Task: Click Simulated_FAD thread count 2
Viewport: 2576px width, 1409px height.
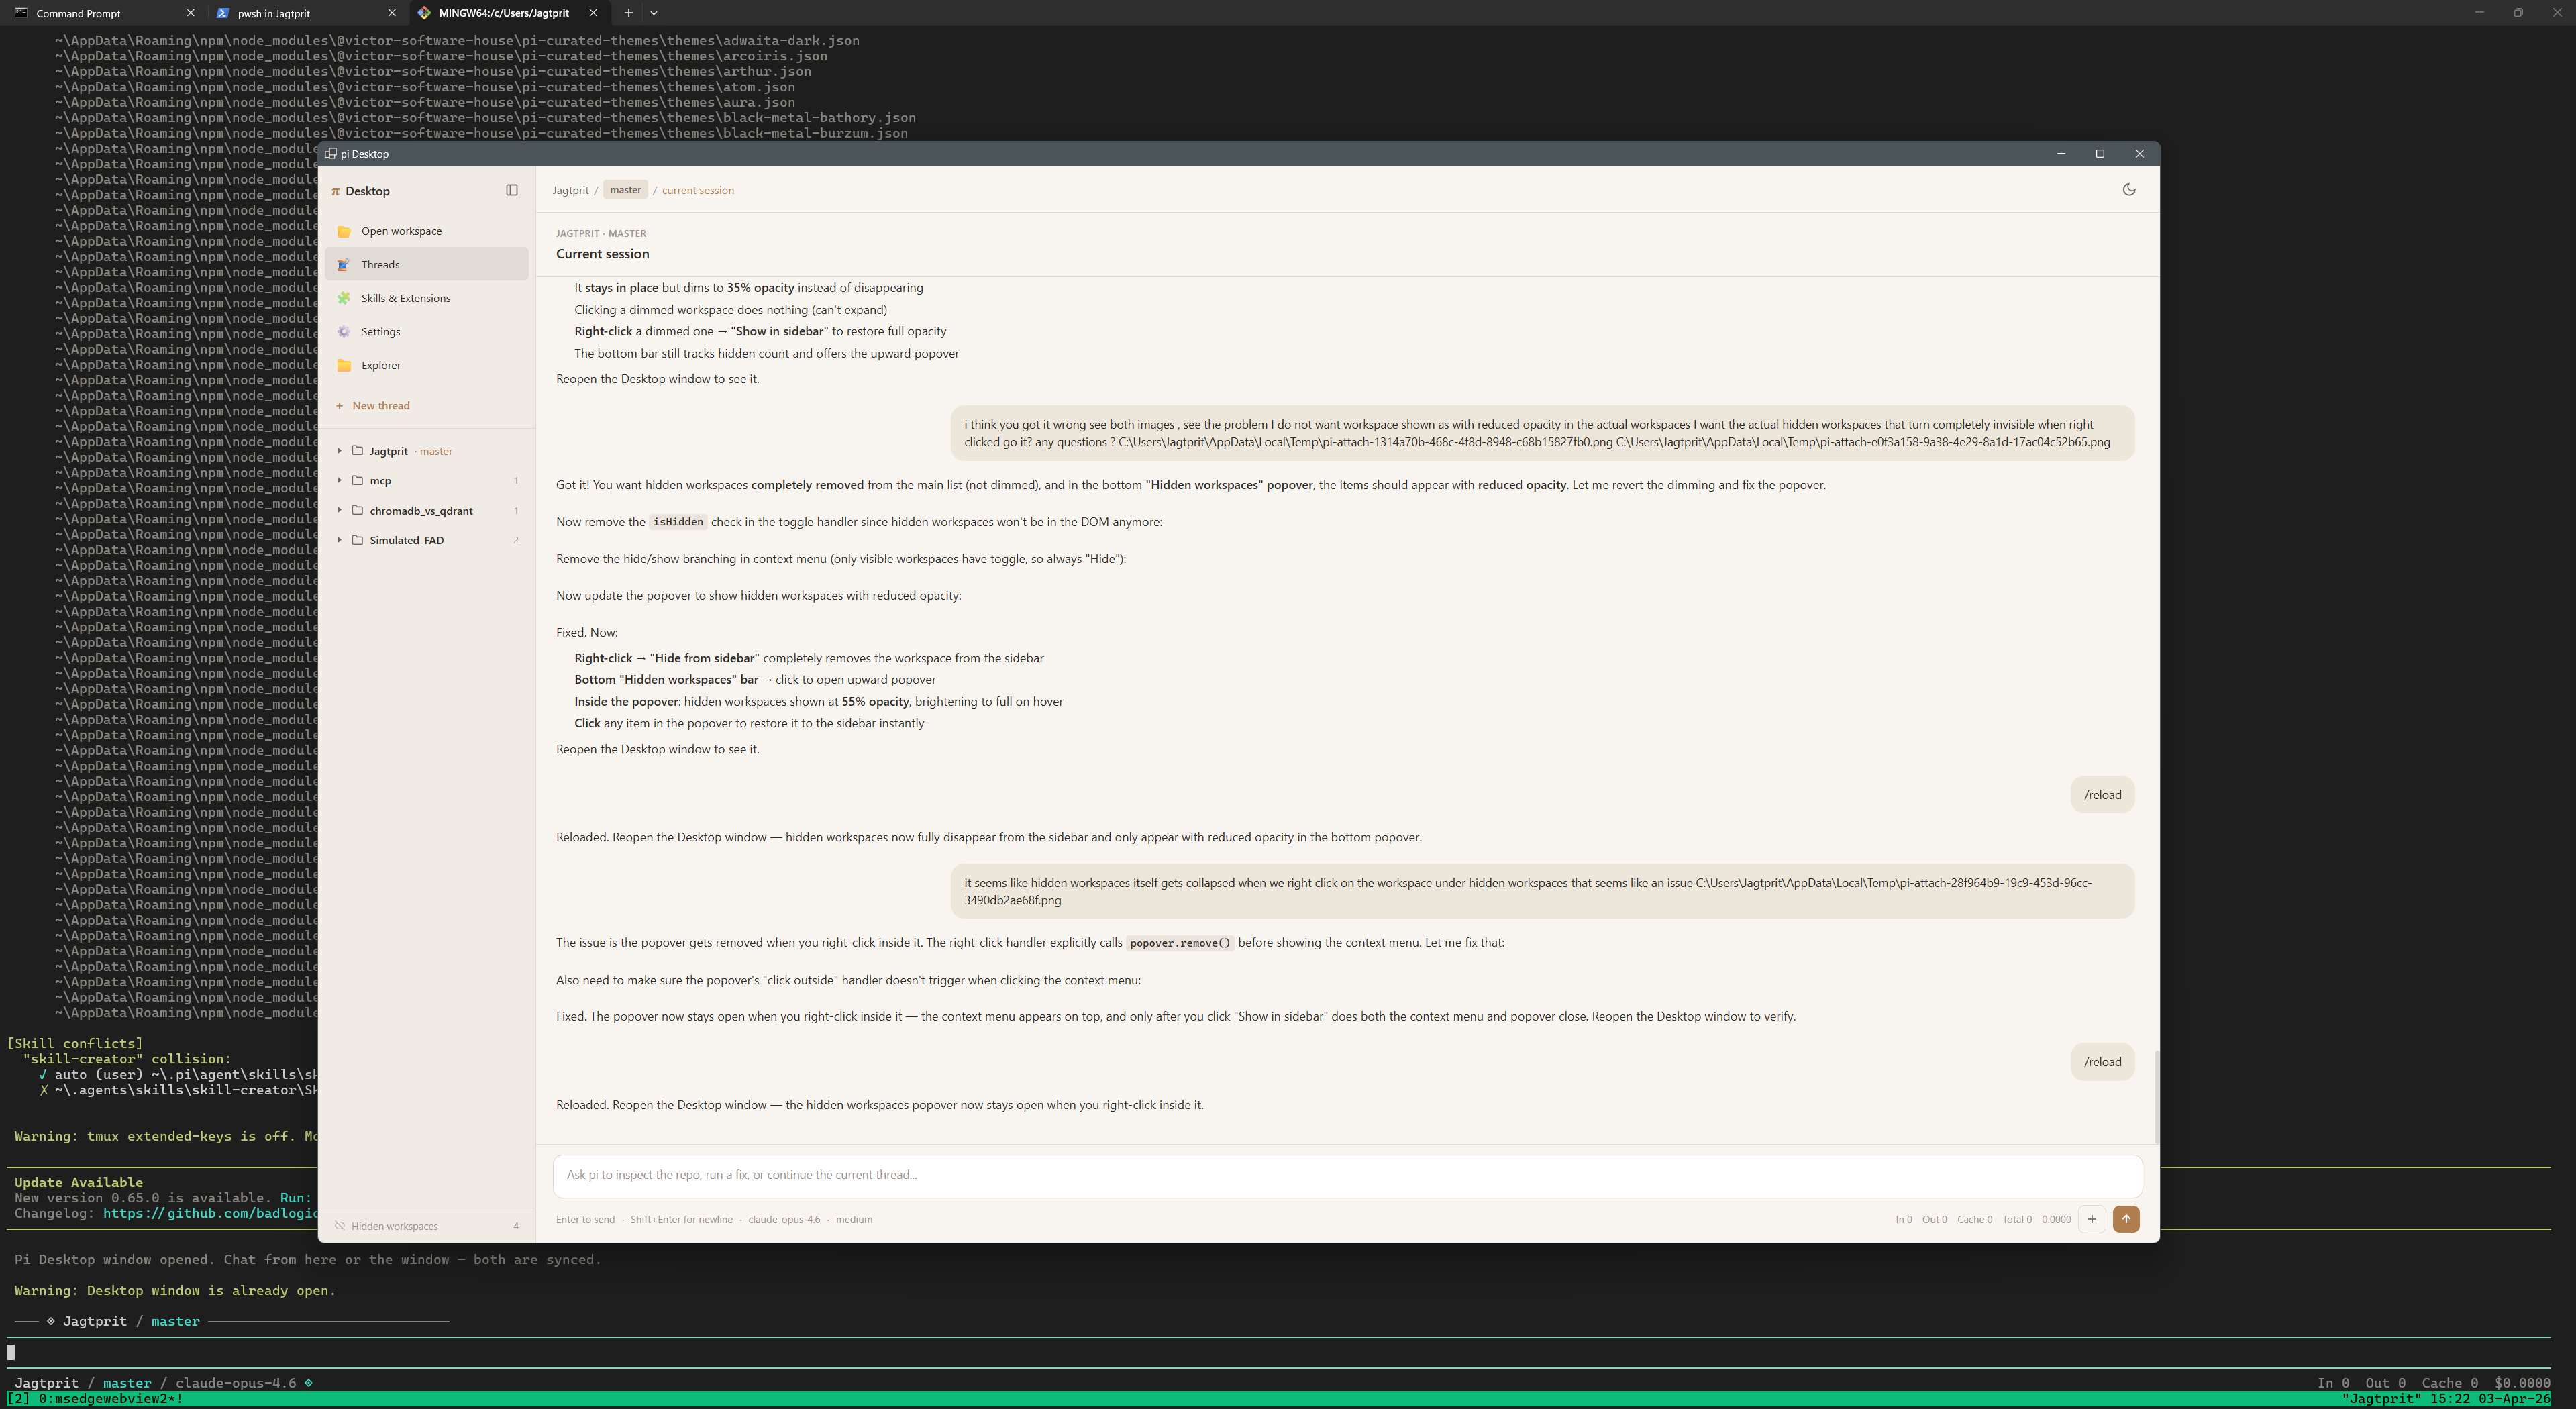Action: pos(516,540)
